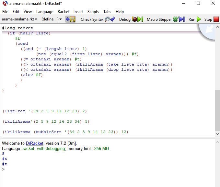Stop execution with red Stop button
Viewport: 220px width, 187px height.
211,19
